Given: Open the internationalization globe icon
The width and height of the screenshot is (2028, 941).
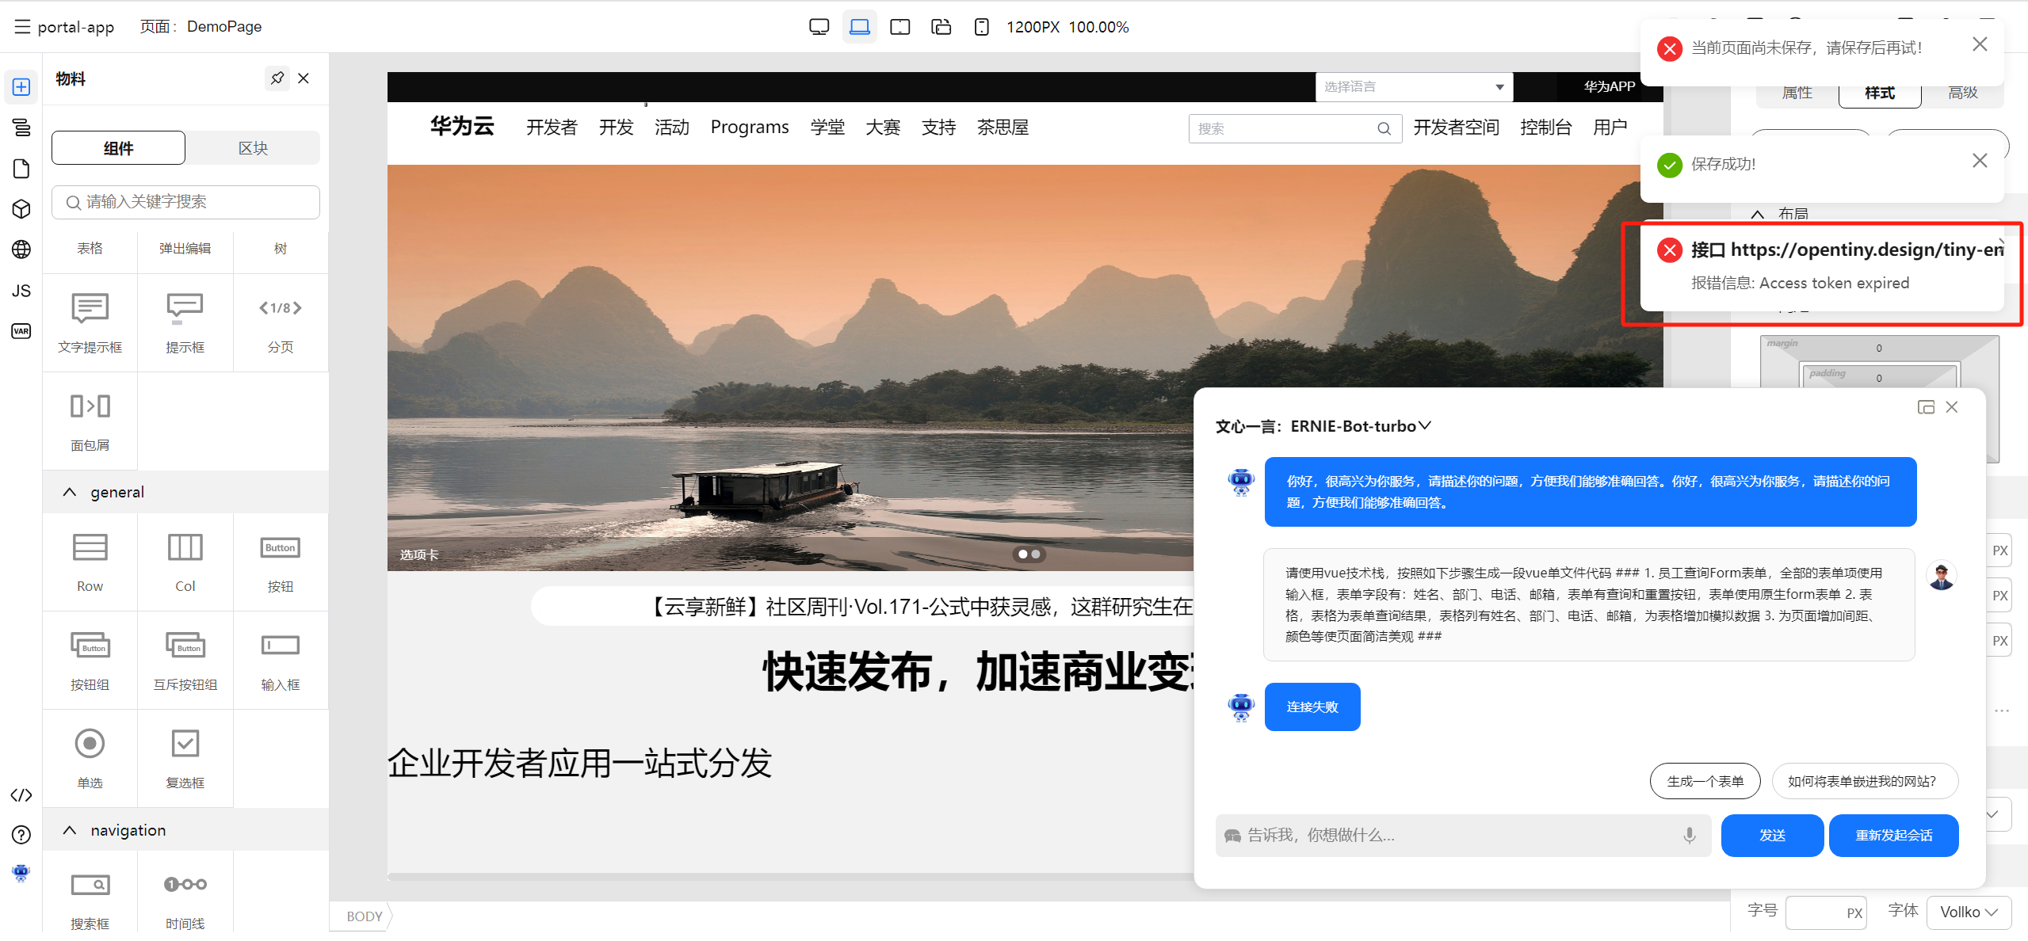Looking at the screenshot, I should tap(21, 250).
